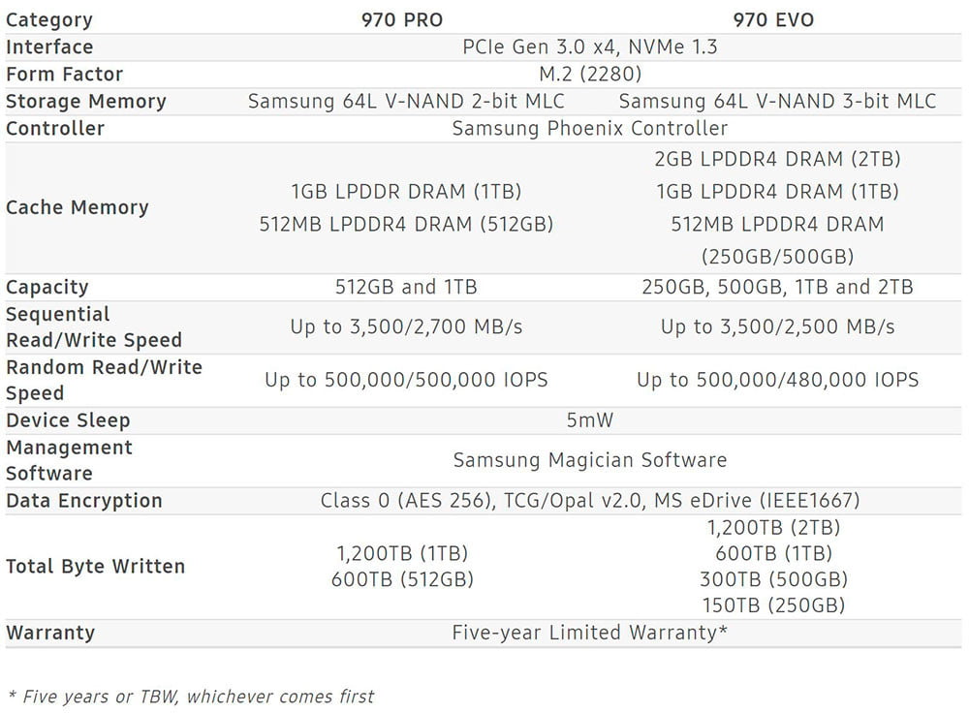
Task: Select the Samsung Phoenix Controller text
Action: 589,128
